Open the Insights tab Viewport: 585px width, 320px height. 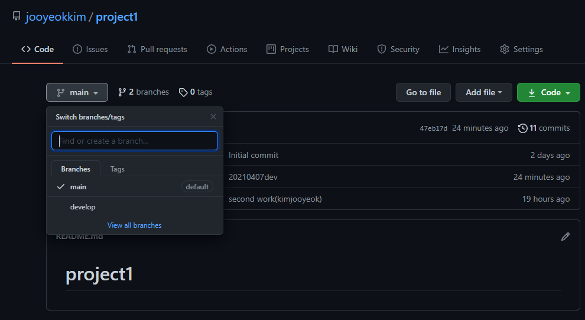[x=459, y=49]
